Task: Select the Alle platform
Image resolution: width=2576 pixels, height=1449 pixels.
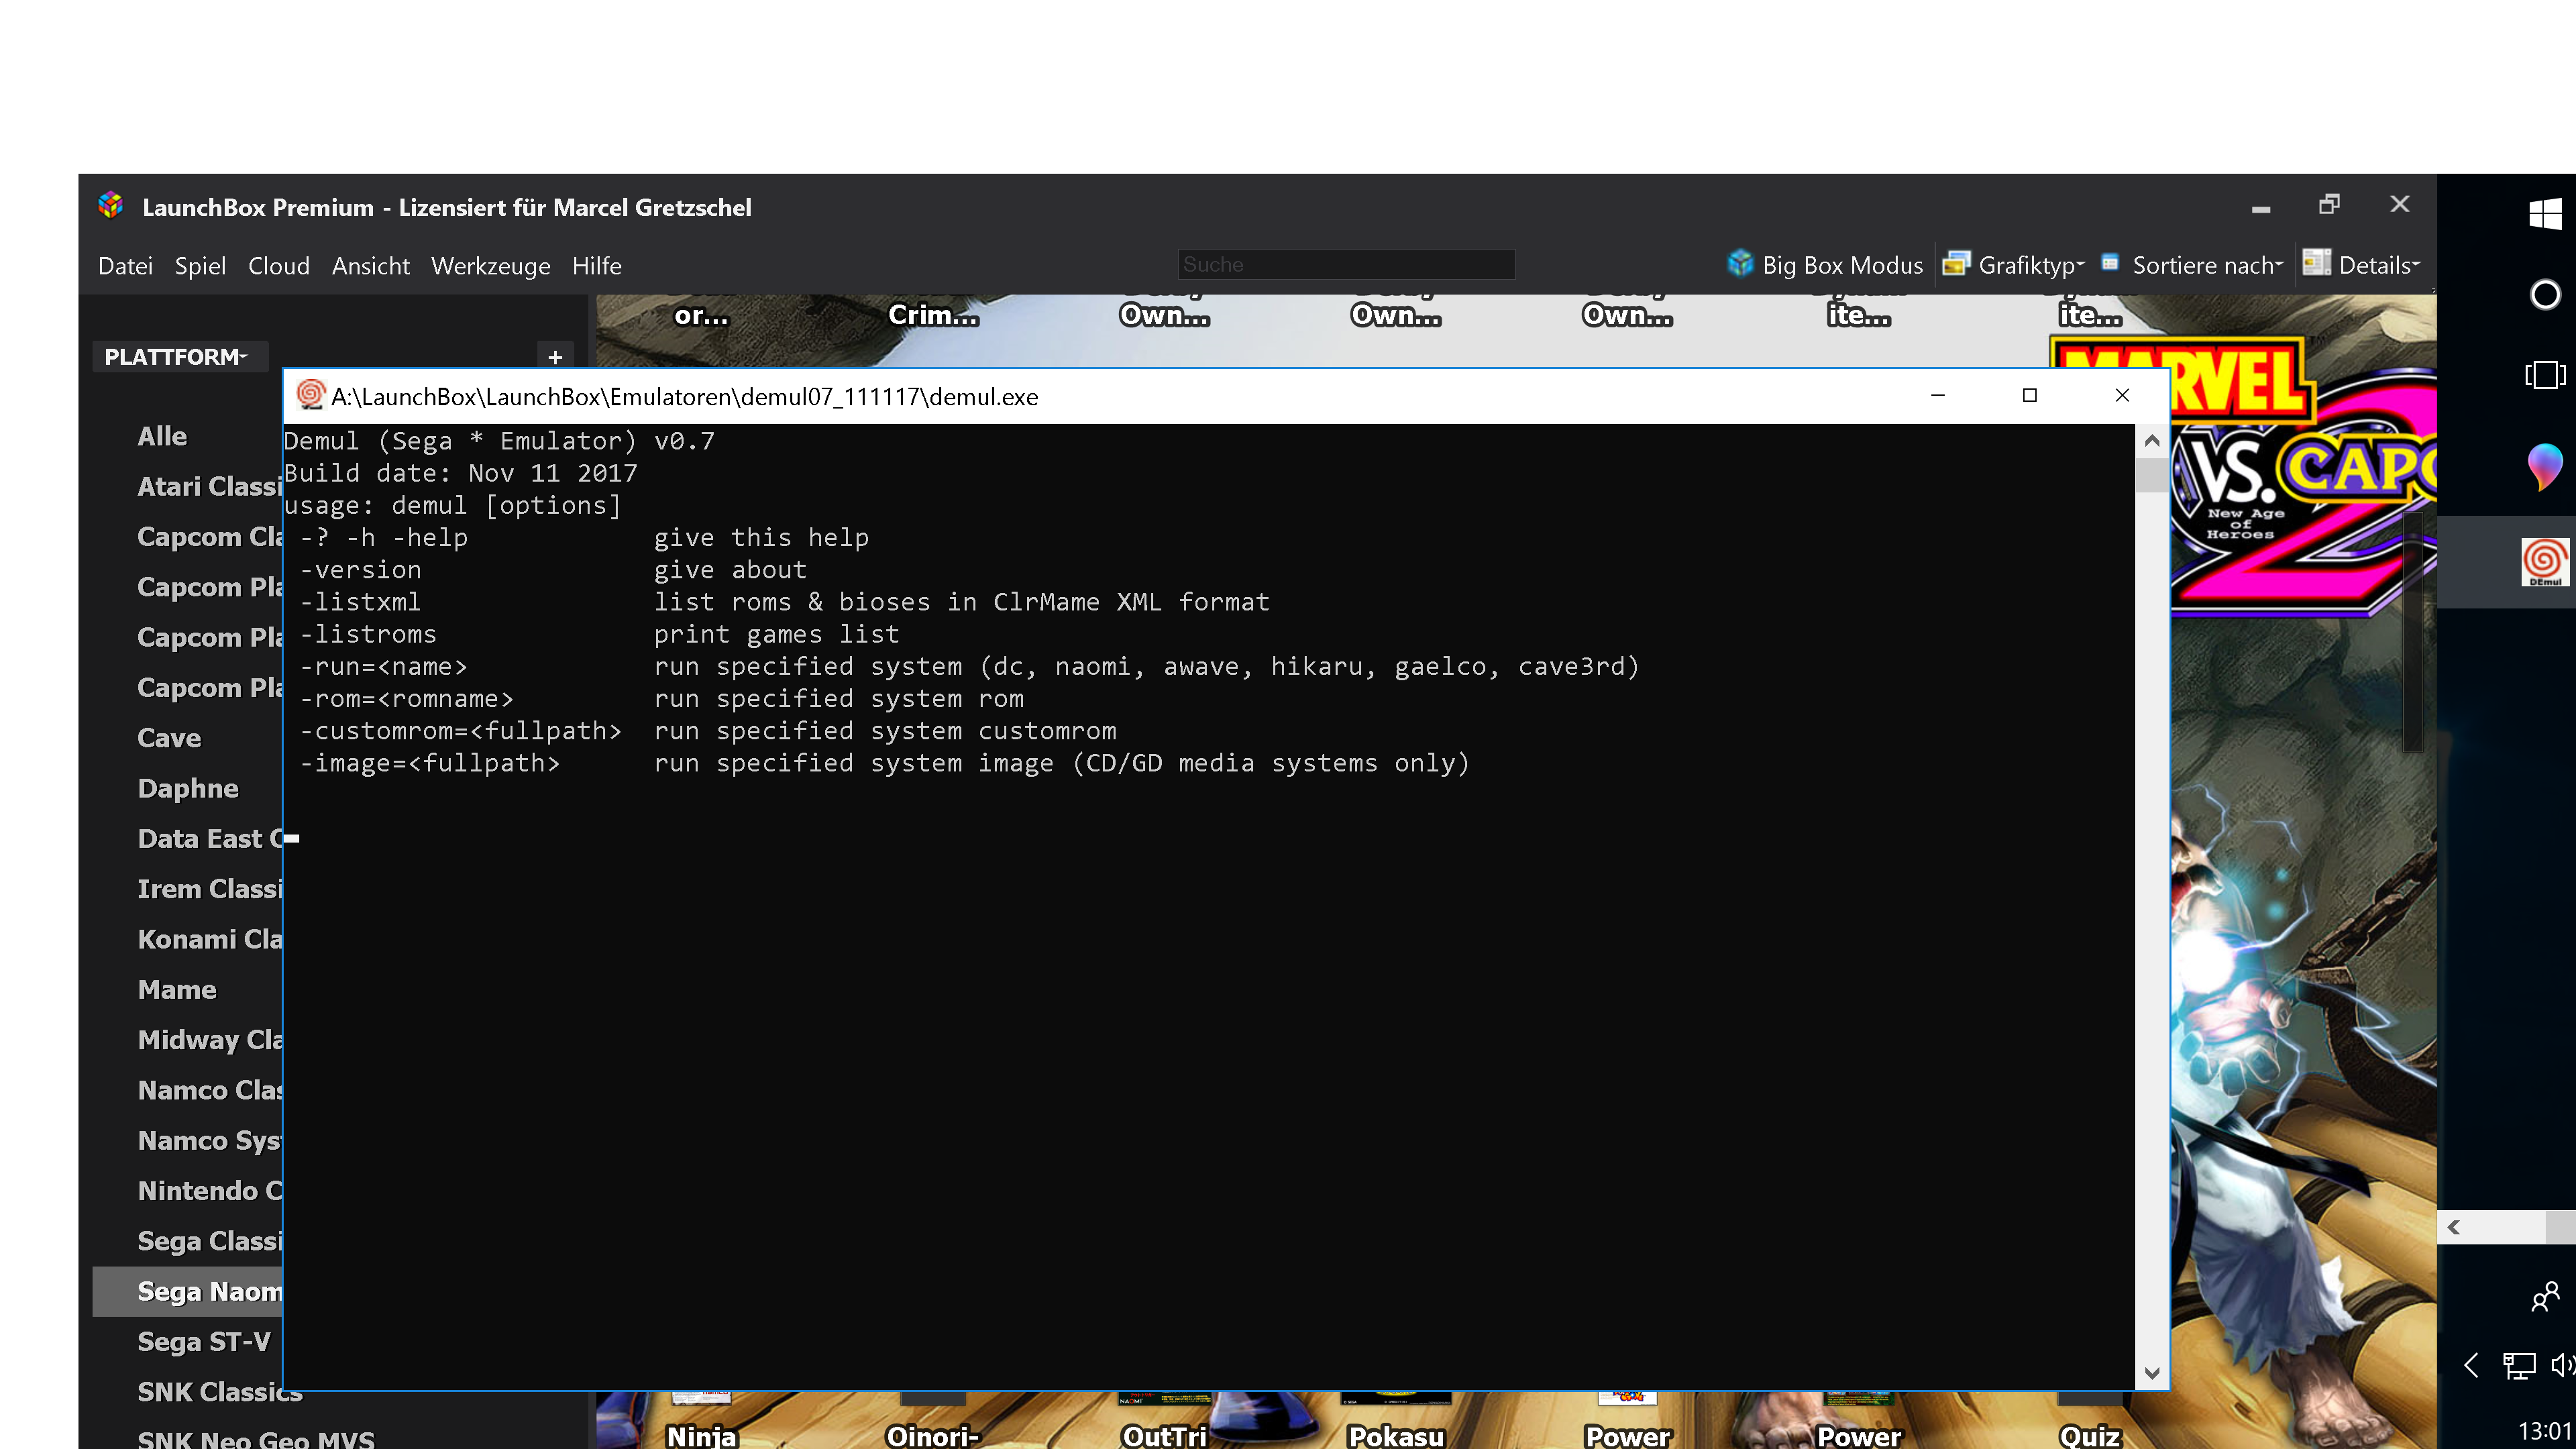Action: pyautogui.click(x=162, y=437)
